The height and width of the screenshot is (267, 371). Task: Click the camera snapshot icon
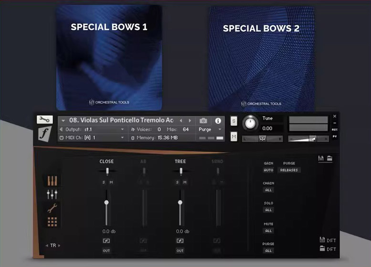pos(203,121)
